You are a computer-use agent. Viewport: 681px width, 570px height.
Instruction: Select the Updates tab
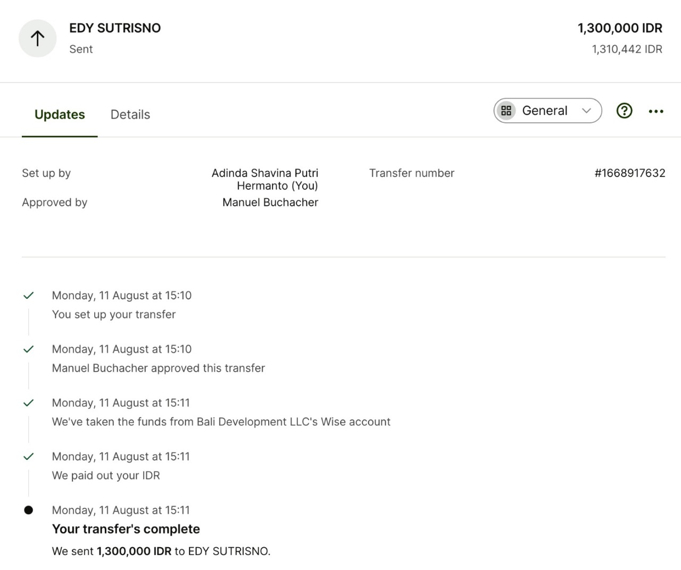[x=60, y=114]
